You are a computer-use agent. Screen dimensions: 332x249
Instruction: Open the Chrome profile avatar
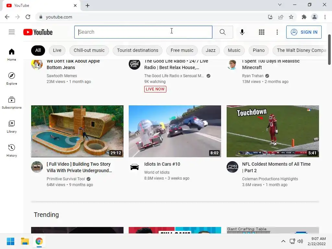coord(314,17)
